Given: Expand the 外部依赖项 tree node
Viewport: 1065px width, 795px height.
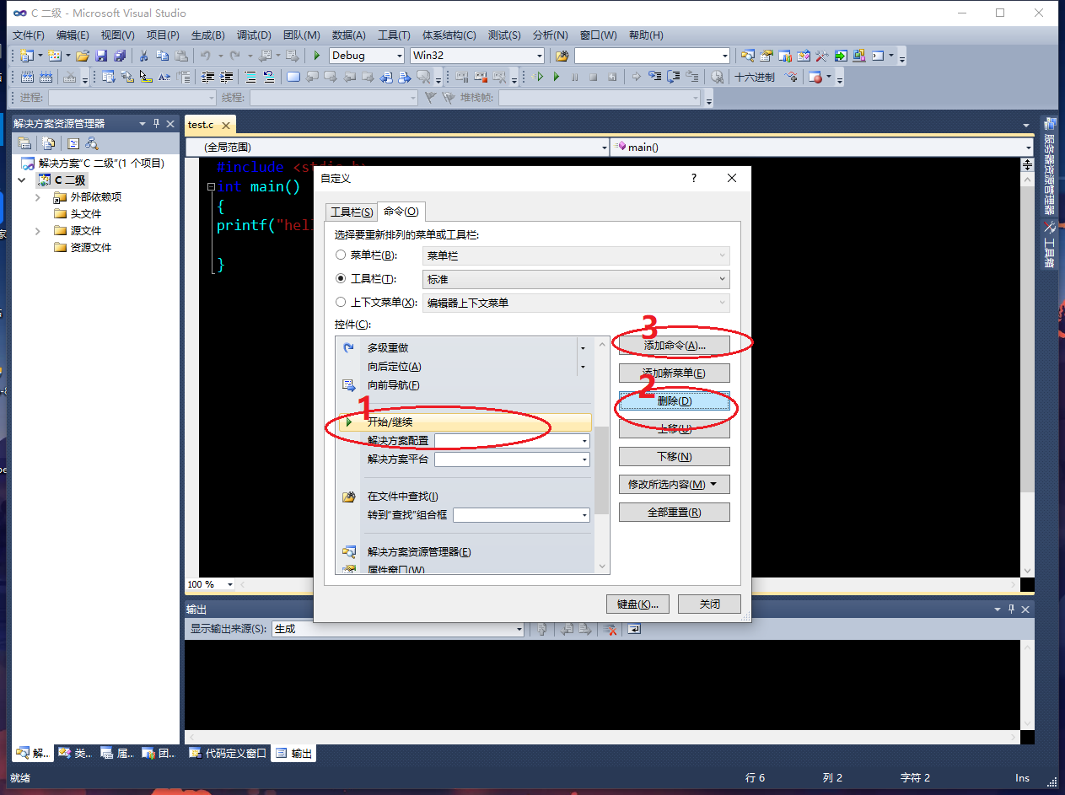Looking at the screenshot, I should pyautogui.click(x=37, y=196).
